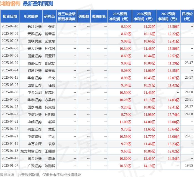
Task: Click the 25.97 target price
Action: pos(189,78)
